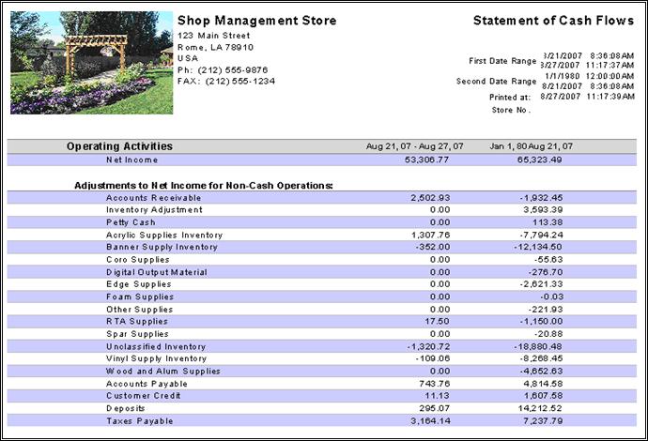Click the Edge Supplies row label
The height and width of the screenshot is (441, 648).
138,284
